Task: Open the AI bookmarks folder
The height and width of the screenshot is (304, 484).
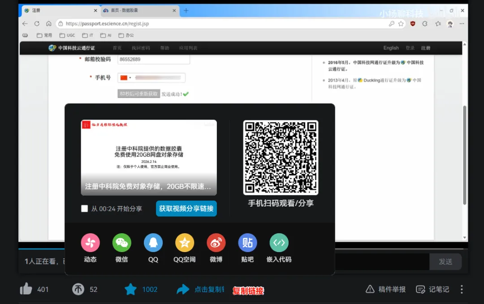Action: pos(106,35)
